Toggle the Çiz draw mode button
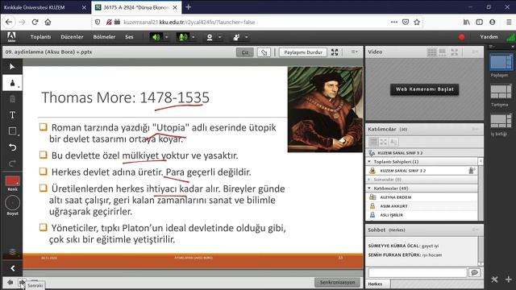 click(245, 52)
